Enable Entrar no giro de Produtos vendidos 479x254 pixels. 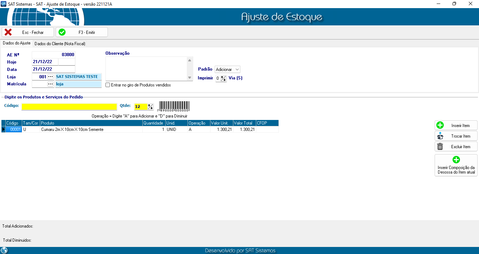click(108, 85)
